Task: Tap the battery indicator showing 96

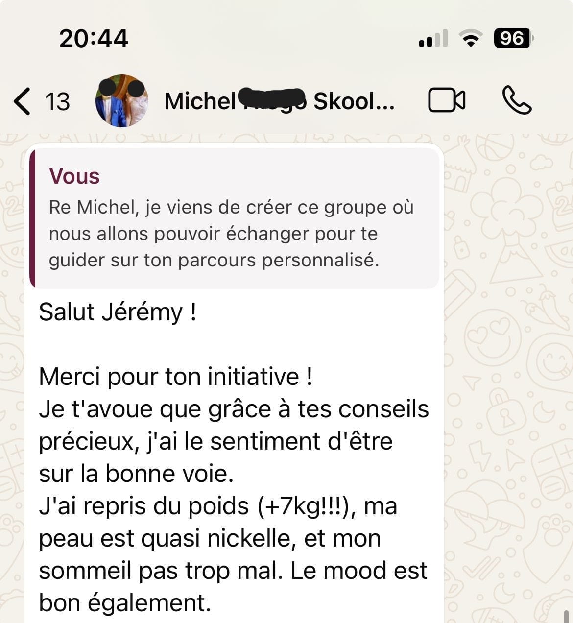Action: [514, 38]
